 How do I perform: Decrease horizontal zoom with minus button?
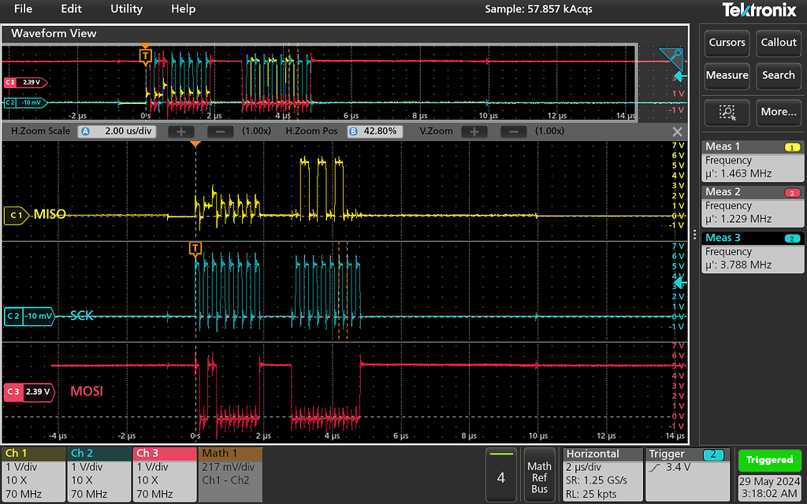click(x=221, y=132)
